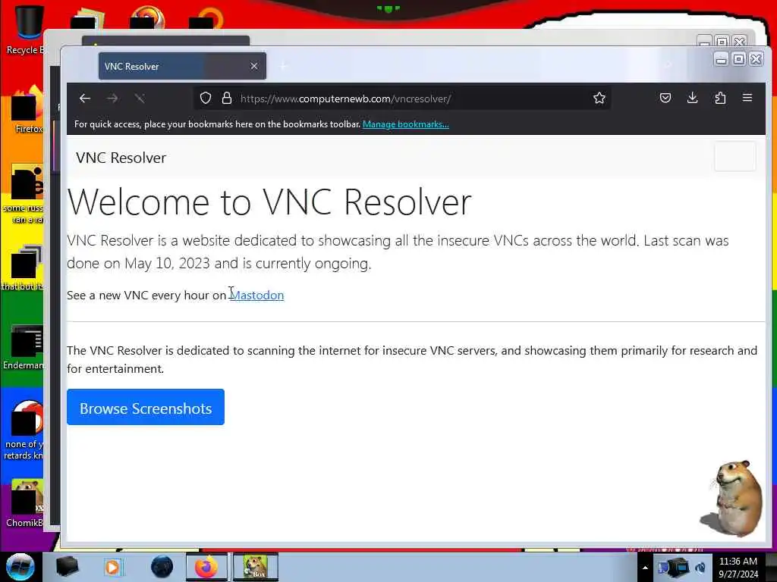This screenshot has width=777, height=582.
Task: Toggle the navbar menu button
Action: click(x=735, y=156)
